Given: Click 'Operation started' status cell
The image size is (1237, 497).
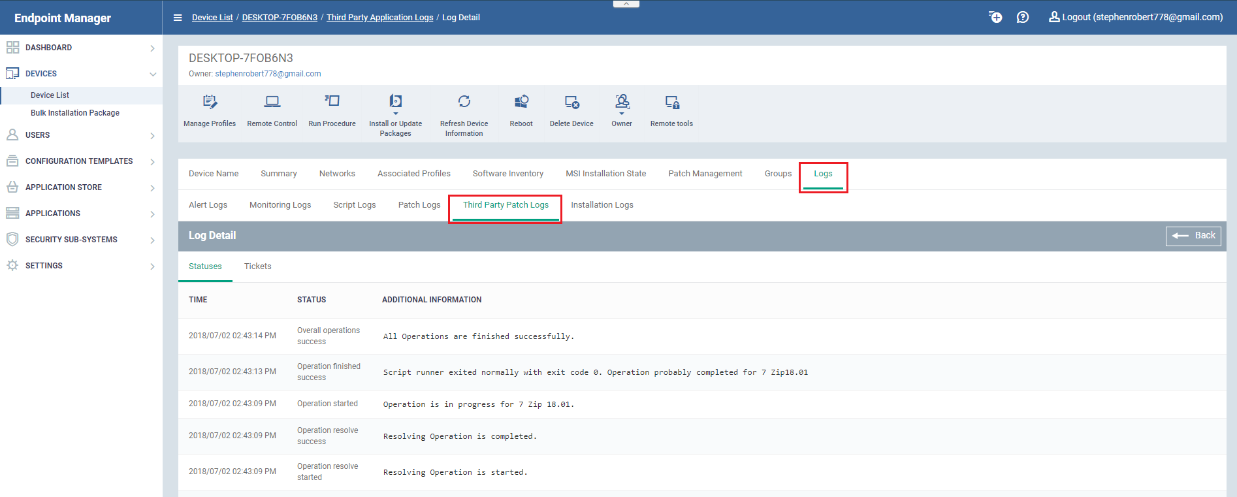Looking at the screenshot, I should tap(327, 404).
